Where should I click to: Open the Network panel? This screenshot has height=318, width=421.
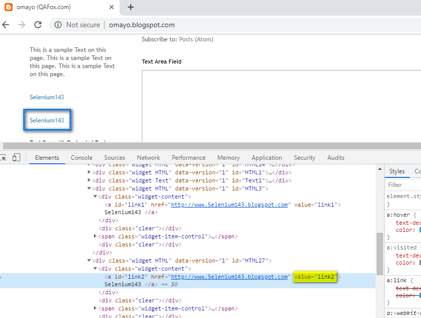pos(148,157)
